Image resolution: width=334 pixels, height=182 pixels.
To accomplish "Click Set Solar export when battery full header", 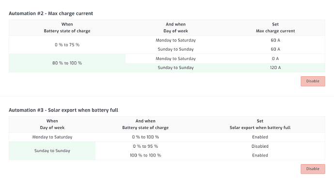I will click(260, 124).
